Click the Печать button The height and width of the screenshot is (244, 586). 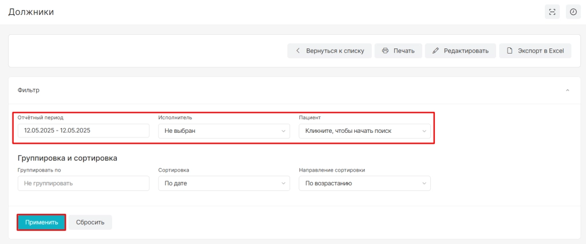click(398, 51)
